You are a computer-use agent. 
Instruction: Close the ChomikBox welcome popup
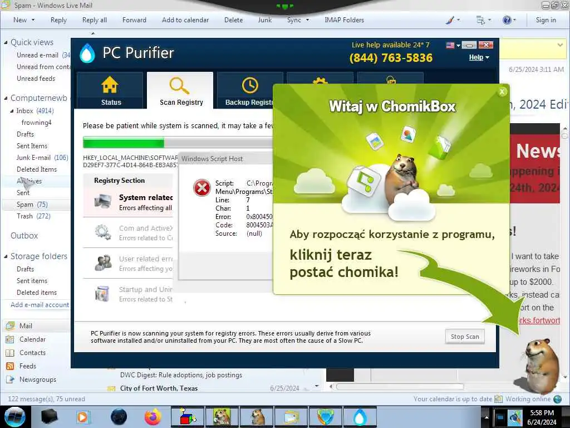pyautogui.click(x=502, y=92)
